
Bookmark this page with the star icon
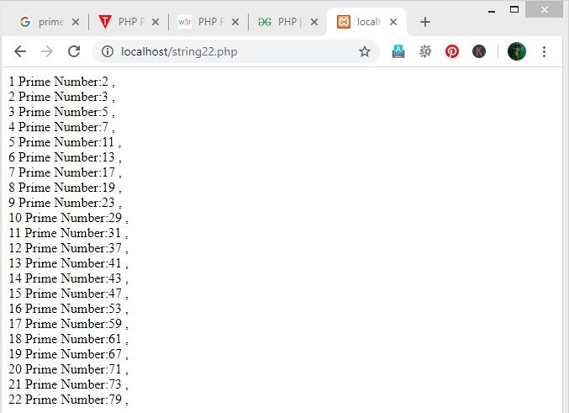tap(364, 51)
